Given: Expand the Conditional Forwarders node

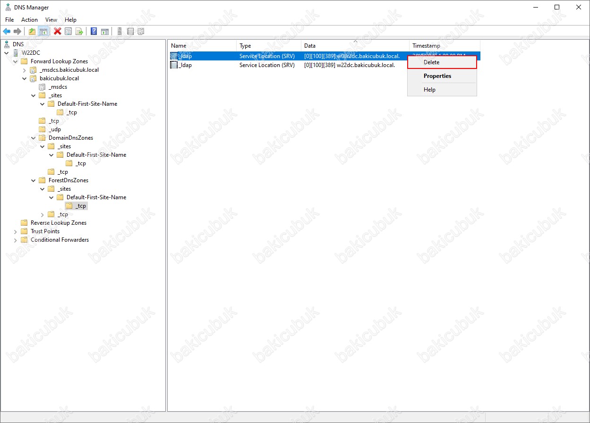Looking at the screenshot, I should pyautogui.click(x=16, y=240).
